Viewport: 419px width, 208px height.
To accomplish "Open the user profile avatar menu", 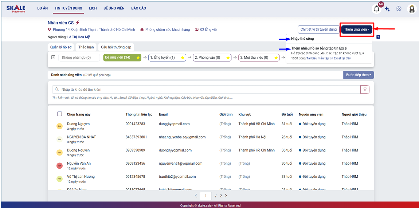I will [x=412, y=9].
